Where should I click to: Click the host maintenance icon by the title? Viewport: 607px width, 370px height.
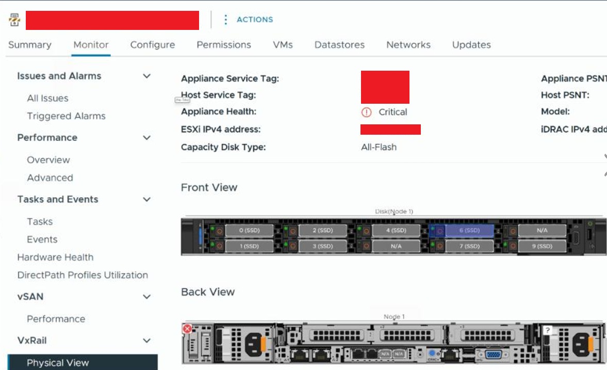[14, 20]
